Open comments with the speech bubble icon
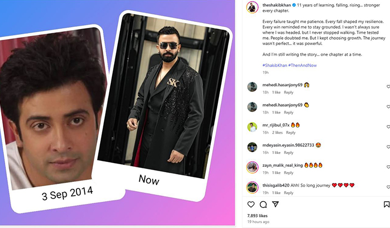 point(263,204)
